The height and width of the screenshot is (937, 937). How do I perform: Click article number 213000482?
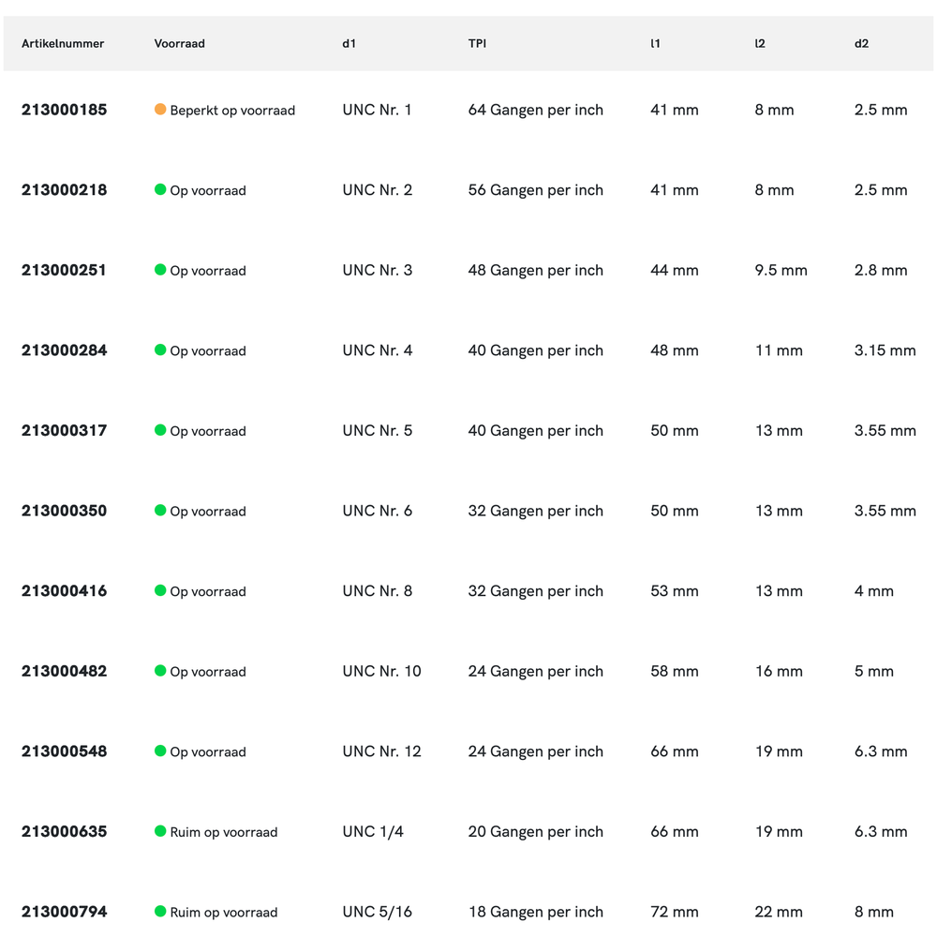pos(64,671)
